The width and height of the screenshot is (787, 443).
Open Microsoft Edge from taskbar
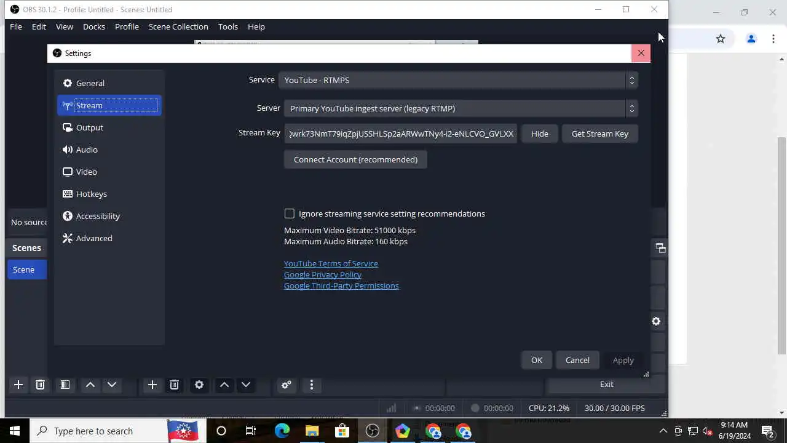point(282,431)
